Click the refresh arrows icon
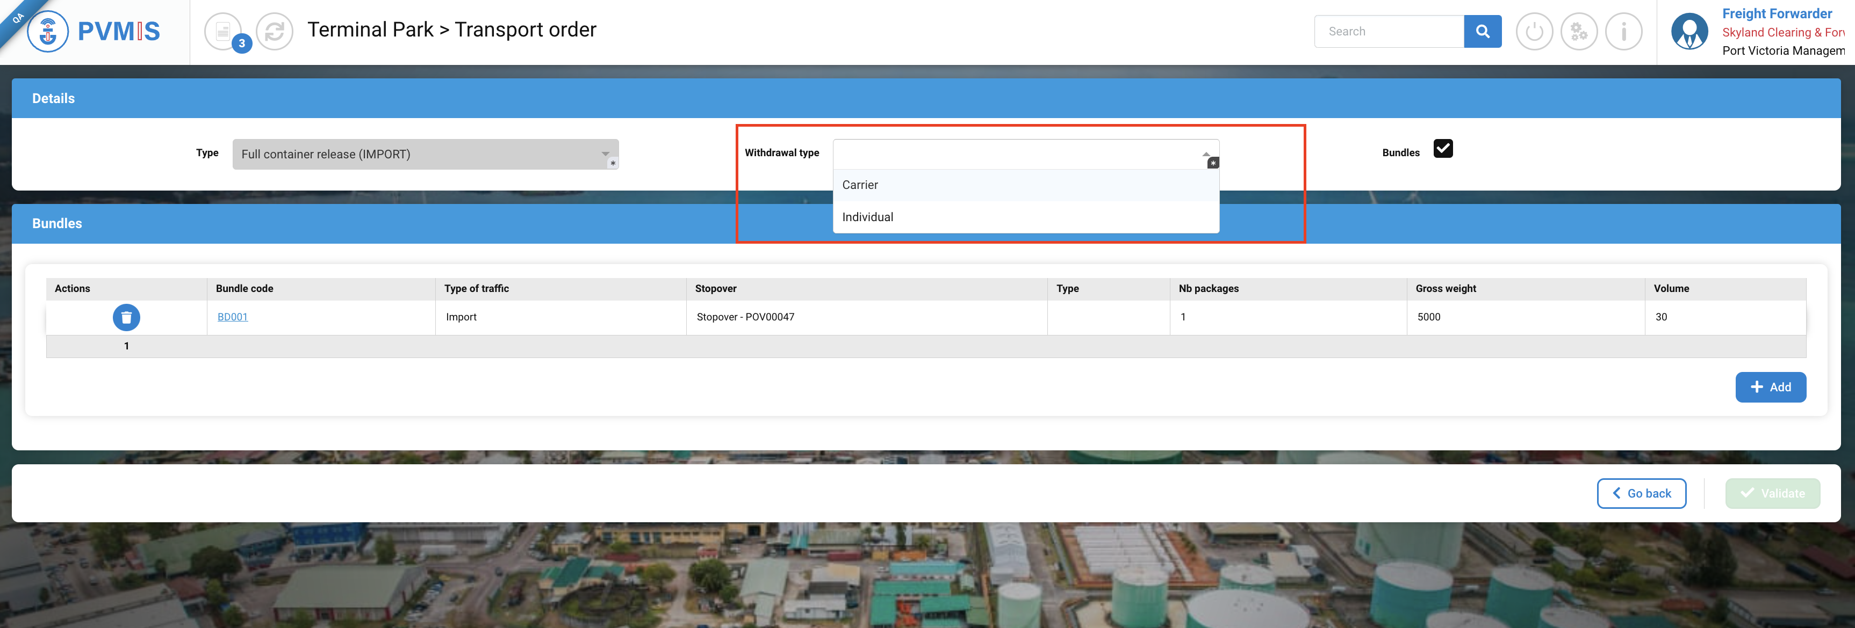The image size is (1855, 628). (275, 31)
